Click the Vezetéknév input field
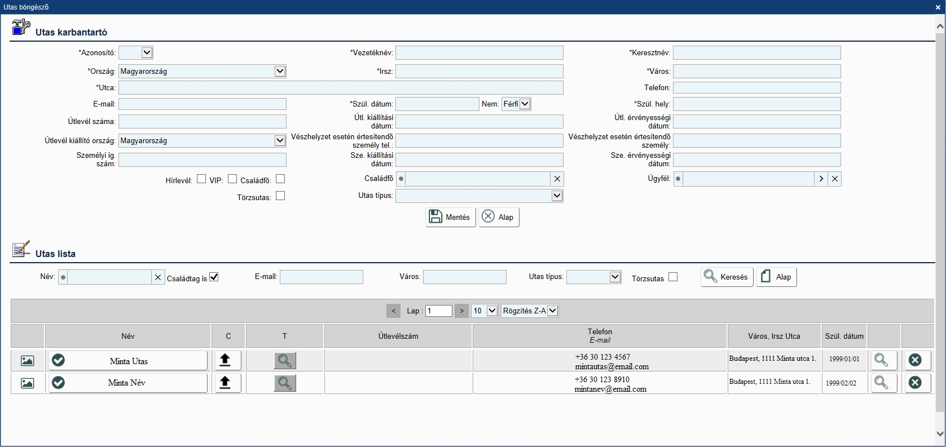The width and height of the screenshot is (946, 447). click(x=479, y=53)
